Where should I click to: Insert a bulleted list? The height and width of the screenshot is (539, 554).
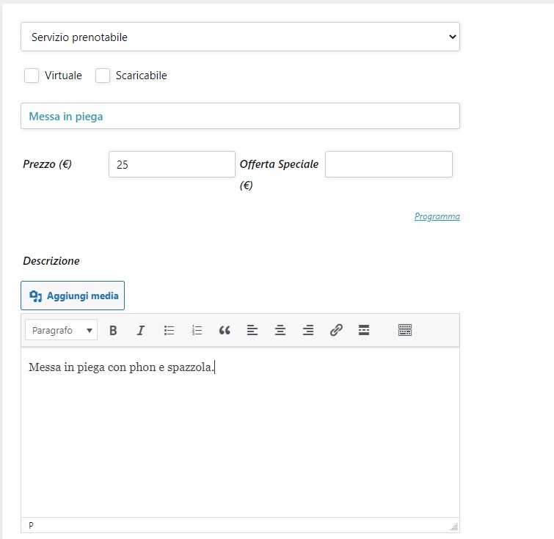coord(169,331)
